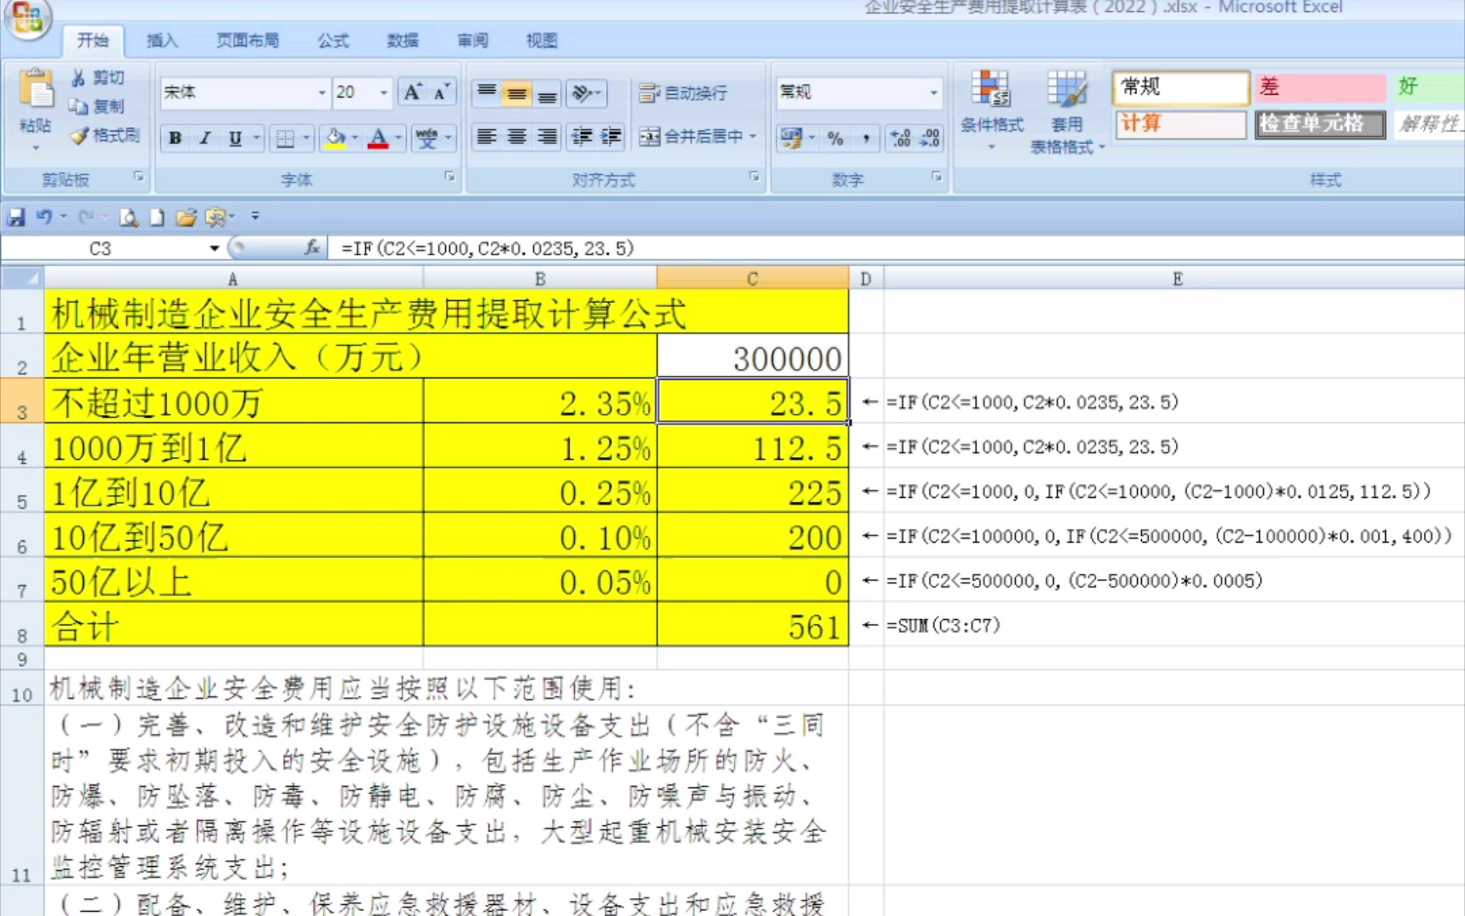
Task: Apply comma style number format
Action: point(866,137)
